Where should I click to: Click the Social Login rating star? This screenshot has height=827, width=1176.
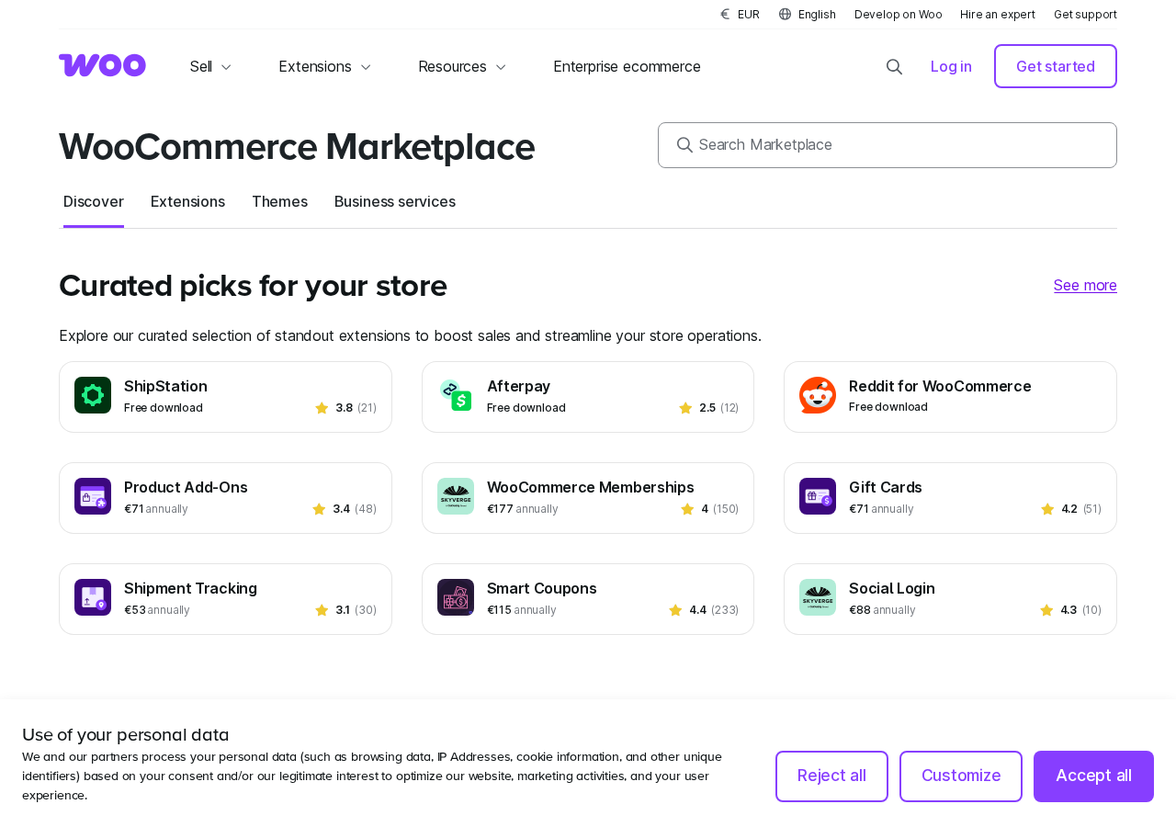point(1046,610)
